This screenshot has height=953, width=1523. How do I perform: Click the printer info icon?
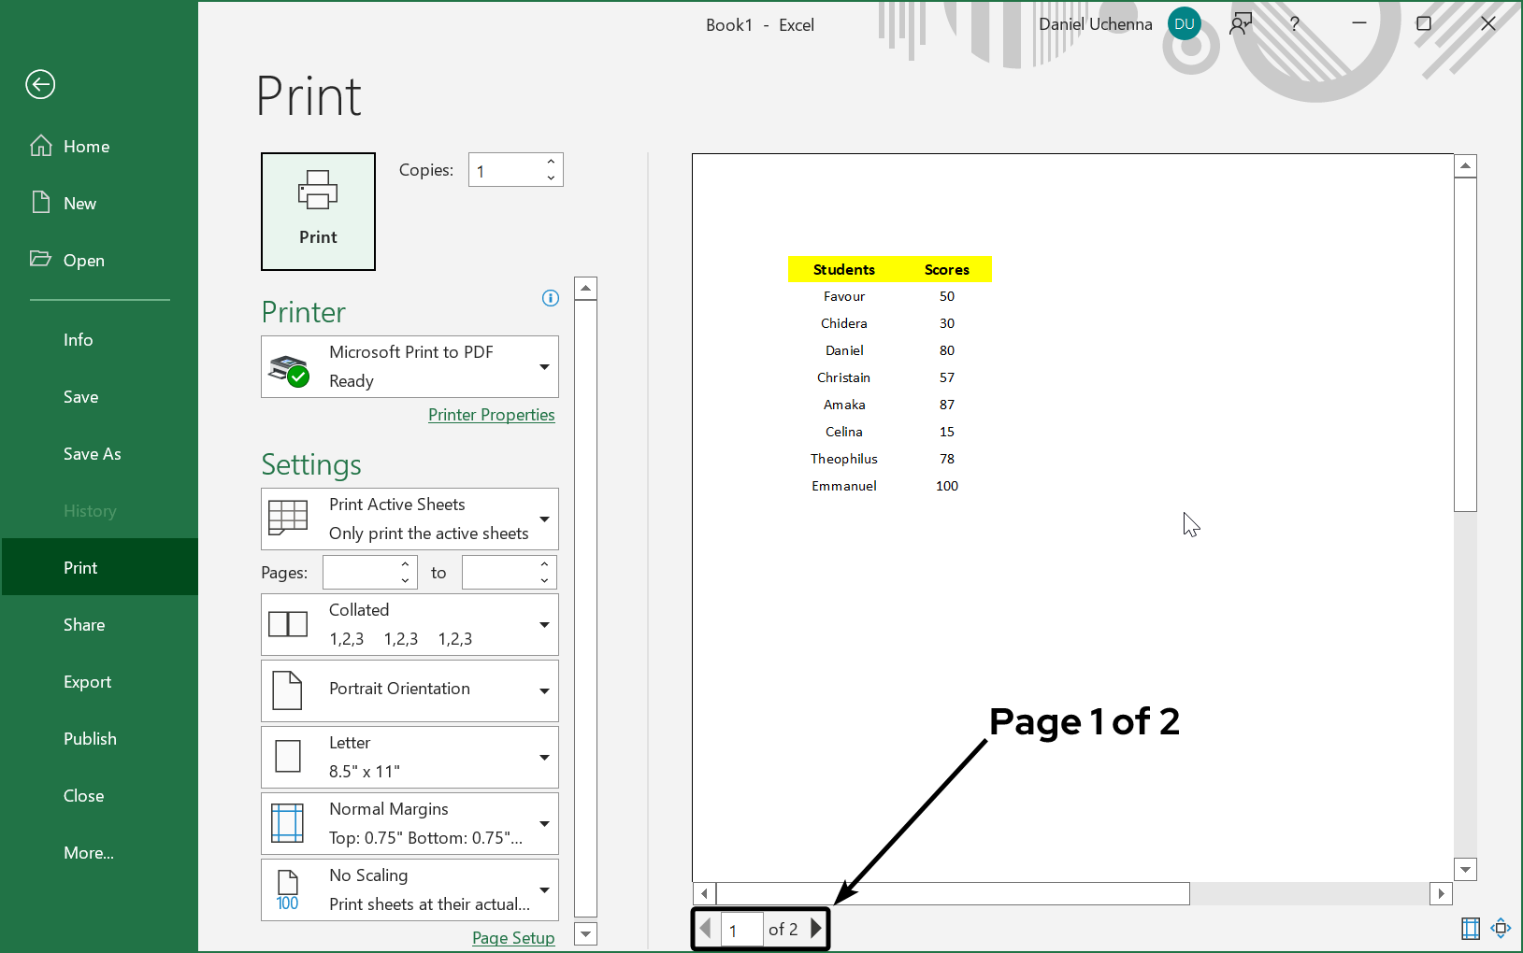(x=551, y=298)
